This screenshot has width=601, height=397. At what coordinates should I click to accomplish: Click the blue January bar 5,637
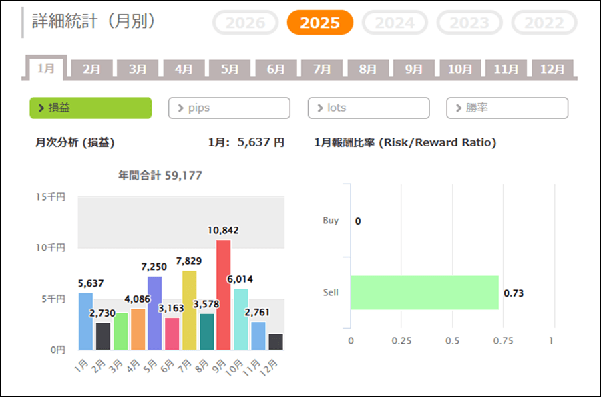(x=85, y=321)
